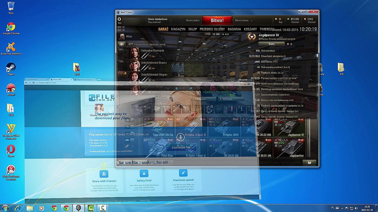This screenshot has width=378, height=212.
Task: Switch to World of Tanks via the taskbar
Action: (79, 208)
